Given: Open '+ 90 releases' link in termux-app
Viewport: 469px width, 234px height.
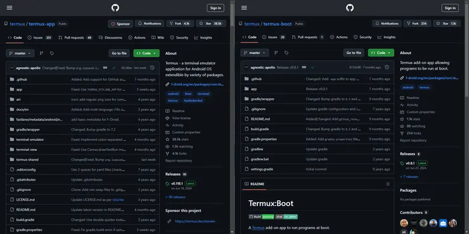Looking at the screenshot, I should point(176,197).
